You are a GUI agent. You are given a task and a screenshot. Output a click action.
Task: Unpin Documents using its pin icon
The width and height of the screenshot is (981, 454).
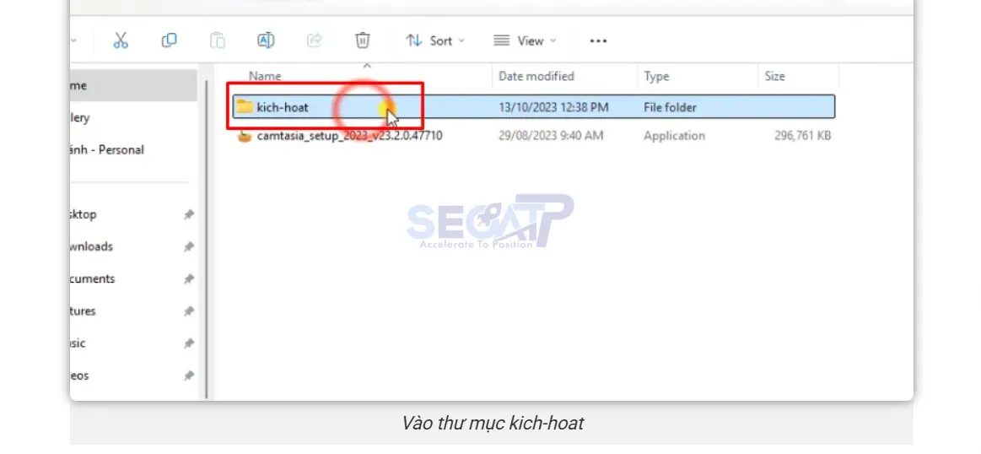tap(188, 279)
